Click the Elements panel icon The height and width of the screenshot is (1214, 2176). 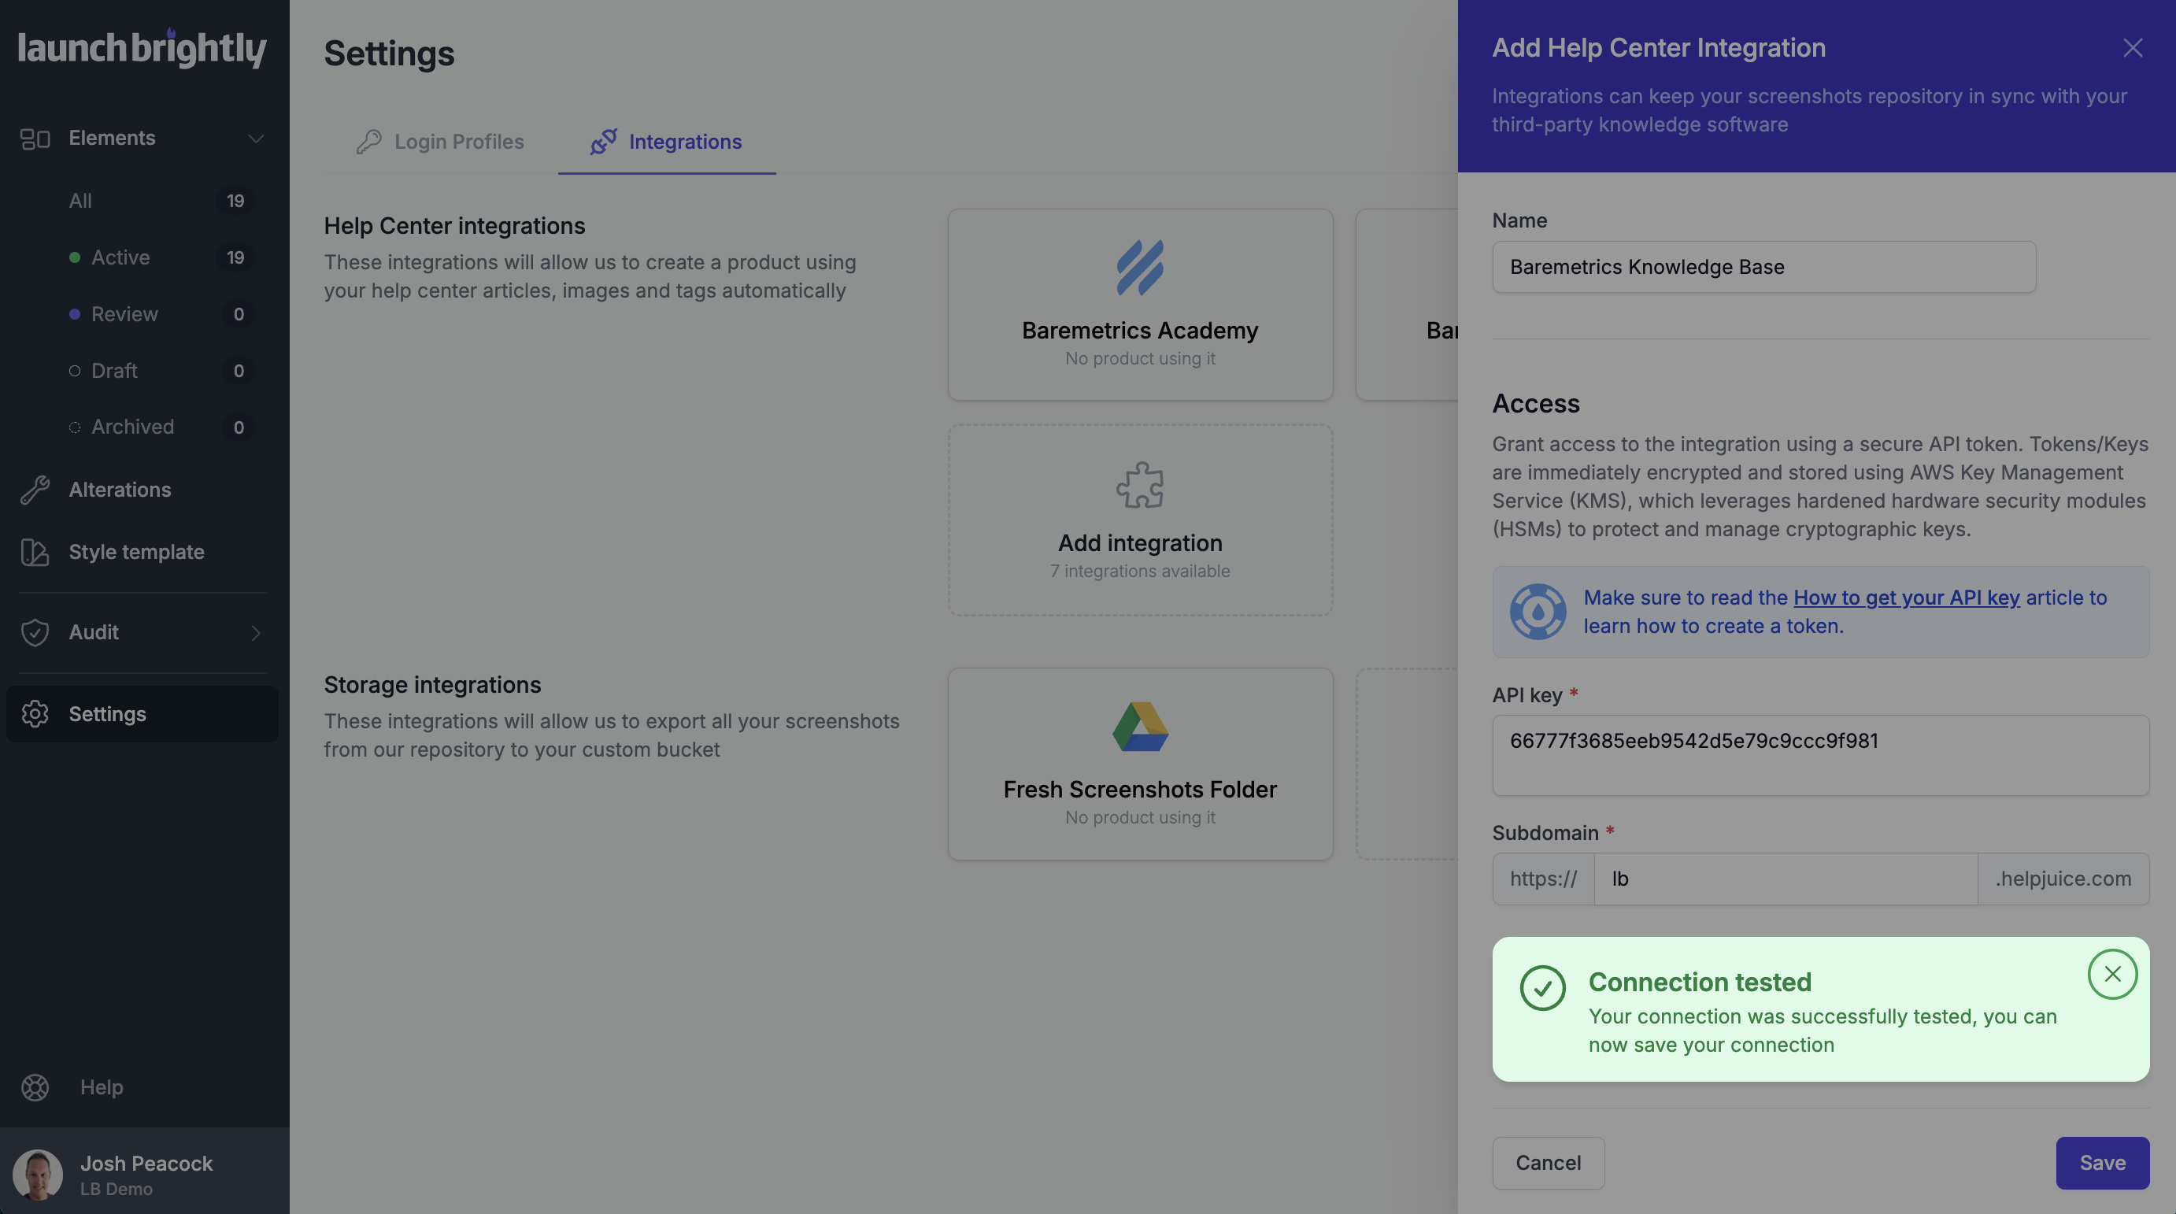pyautogui.click(x=35, y=138)
